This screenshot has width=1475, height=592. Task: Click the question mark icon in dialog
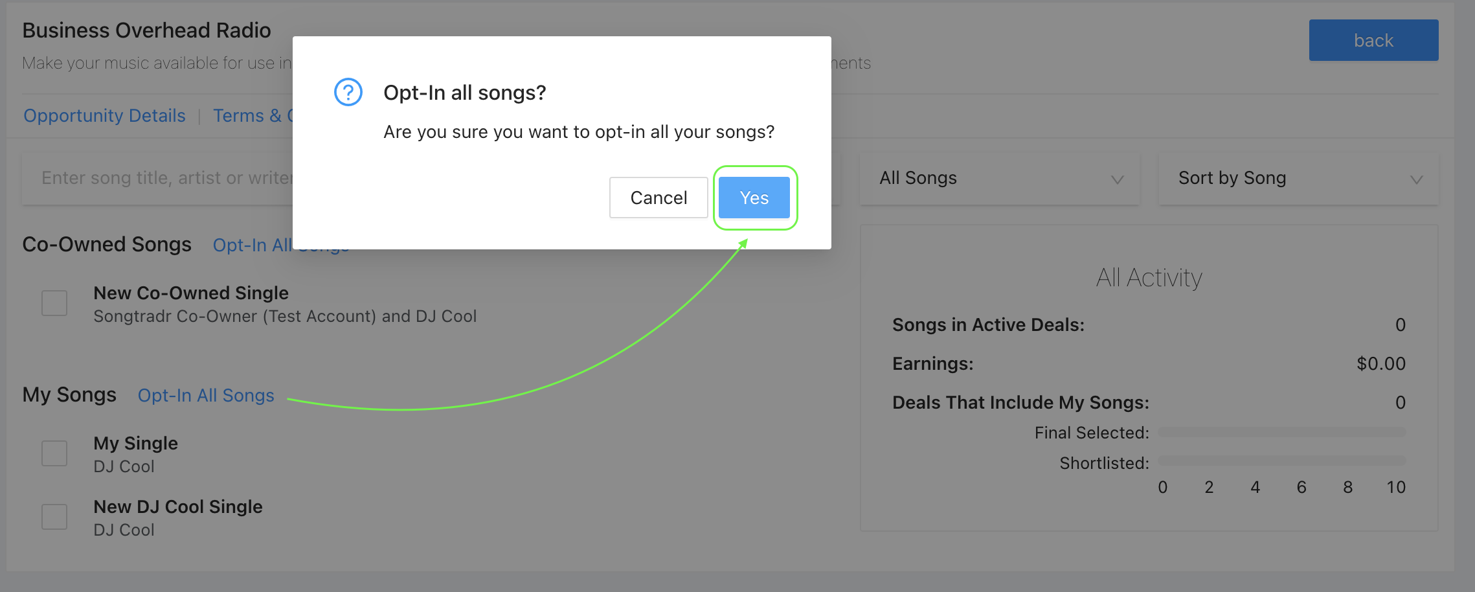[348, 92]
